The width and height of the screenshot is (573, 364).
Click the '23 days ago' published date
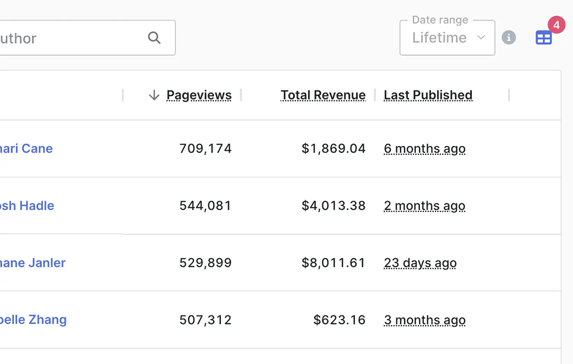click(x=420, y=263)
